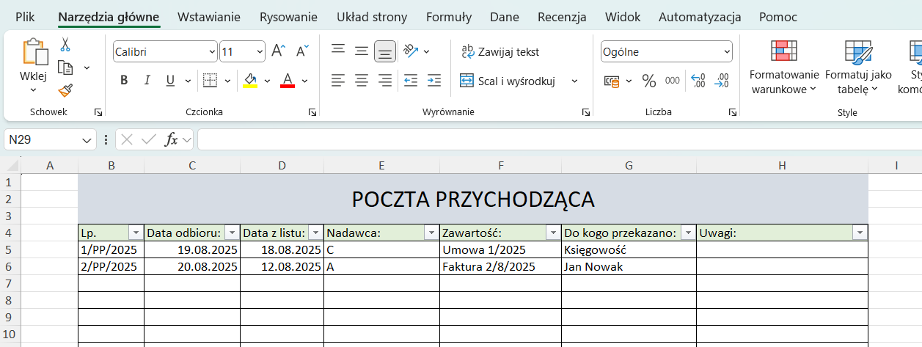Open Formatowanie warunkowe menu
Viewport: 922px width, 347px height.
(x=783, y=81)
